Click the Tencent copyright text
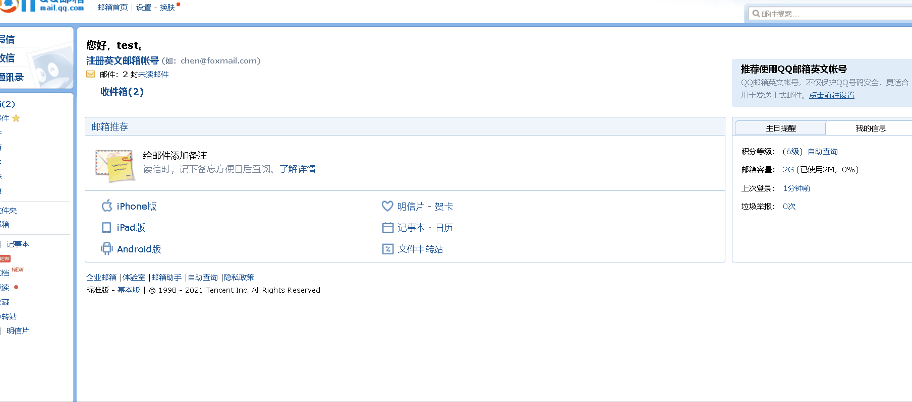 [x=235, y=290]
